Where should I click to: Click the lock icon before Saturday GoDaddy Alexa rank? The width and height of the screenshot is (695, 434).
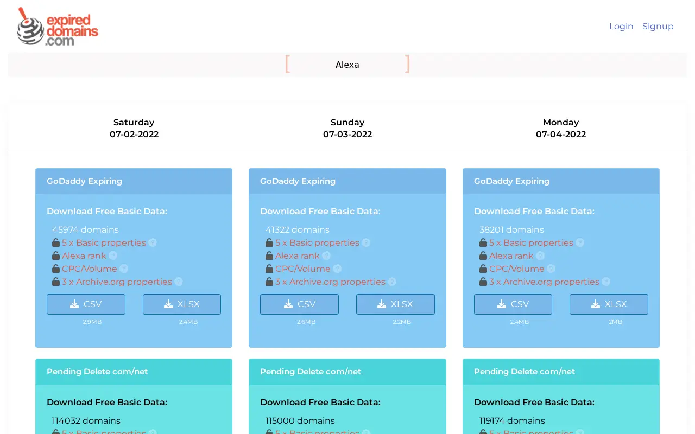point(56,256)
